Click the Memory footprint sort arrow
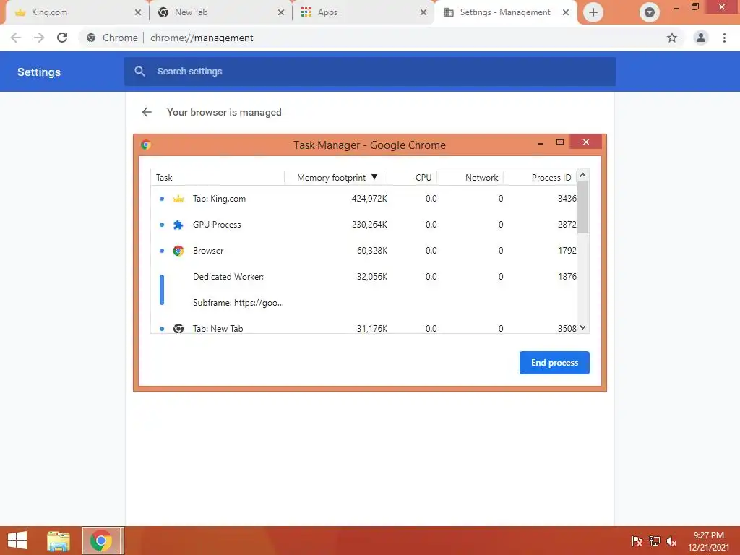 374,177
